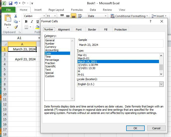Viewport: 171px width, 137px height.
Task: Expand the Name Box dropdown
Action: [x=39, y=38]
